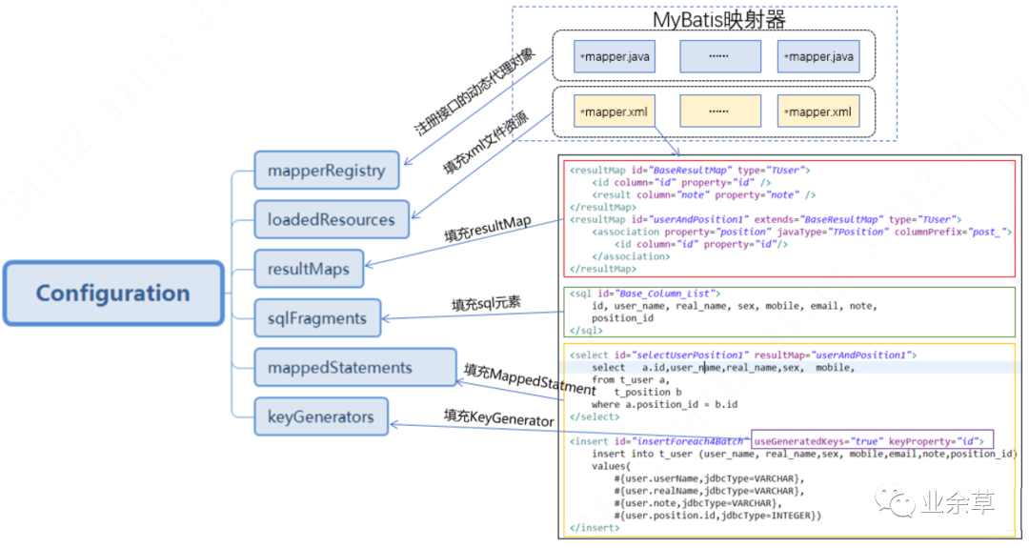Click the mappedStatements node
Screen dimensions: 1029x548
coord(355,367)
